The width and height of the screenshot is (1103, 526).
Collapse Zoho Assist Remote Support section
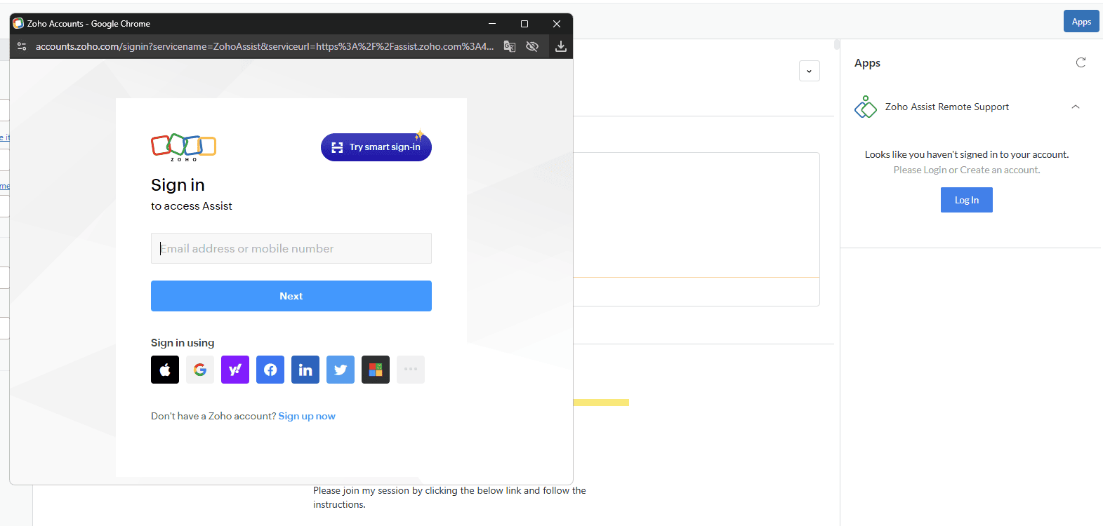point(1075,107)
